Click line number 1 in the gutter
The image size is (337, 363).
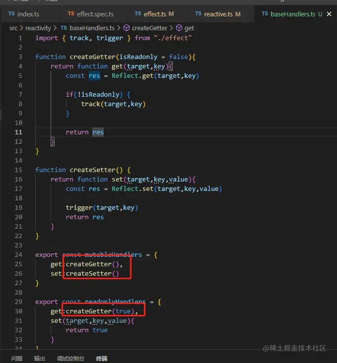20,38
